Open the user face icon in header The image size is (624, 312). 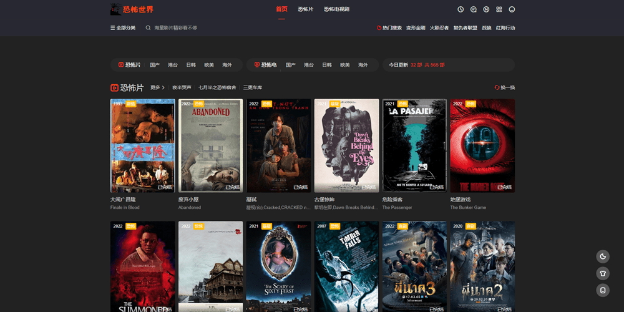point(512,9)
